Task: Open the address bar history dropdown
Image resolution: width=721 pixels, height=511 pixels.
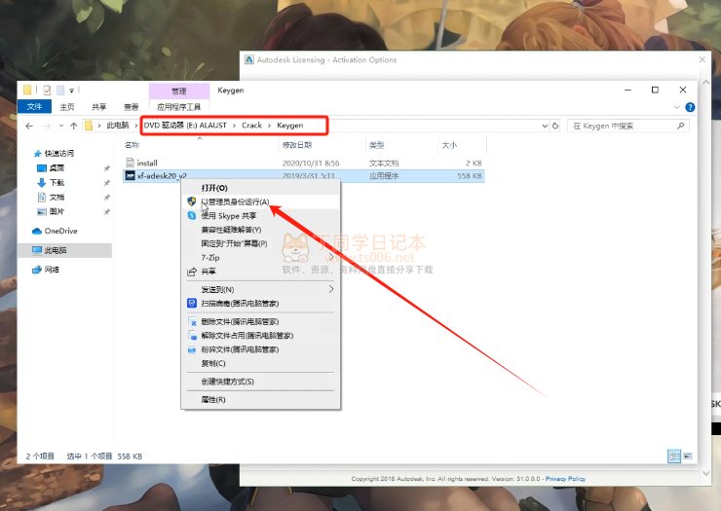Action: click(x=545, y=126)
